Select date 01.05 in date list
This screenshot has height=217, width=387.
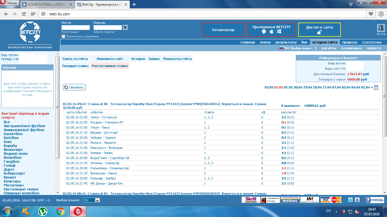coord(288,87)
